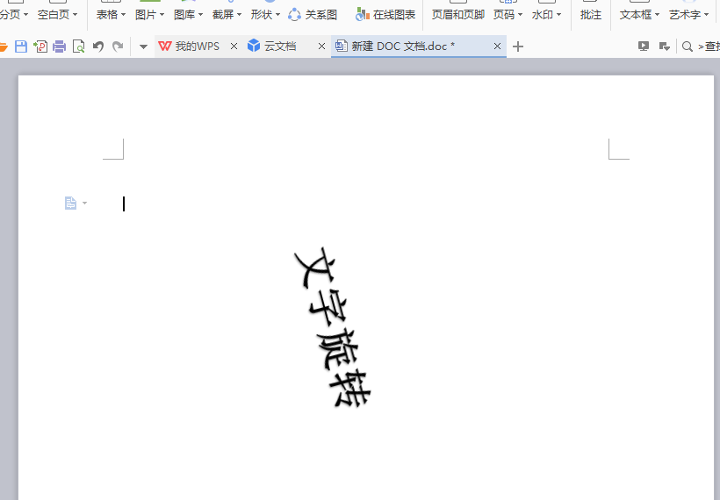Click the export to PDF icon
The width and height of the screenshot is (720, 500).
tap(40, 46)
